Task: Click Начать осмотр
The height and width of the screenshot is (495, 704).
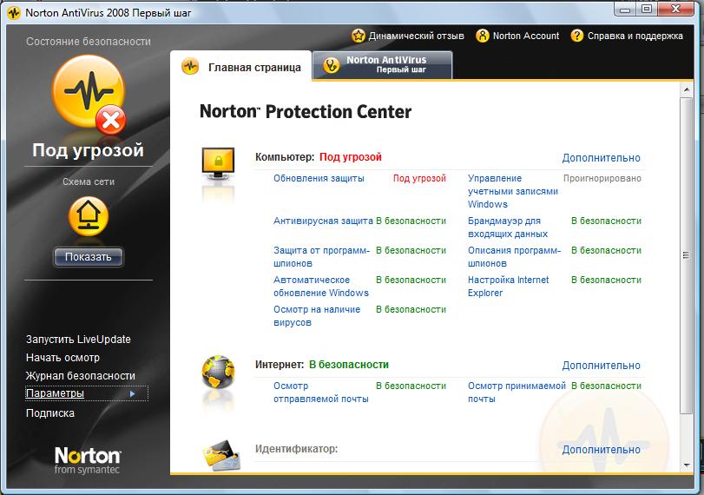Action: (63, 358)
